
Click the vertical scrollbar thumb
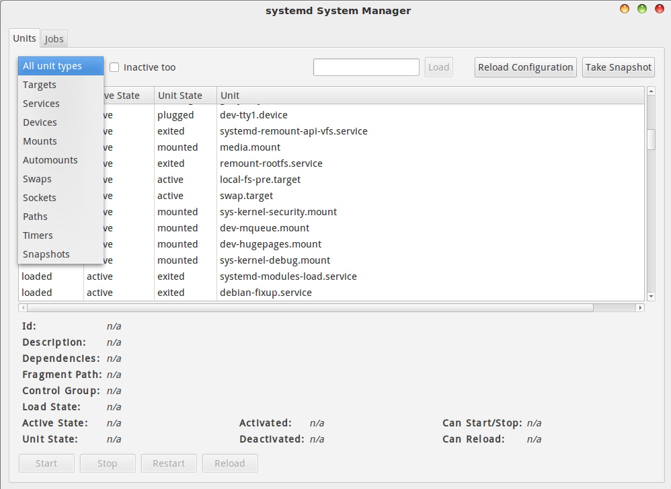651,140
